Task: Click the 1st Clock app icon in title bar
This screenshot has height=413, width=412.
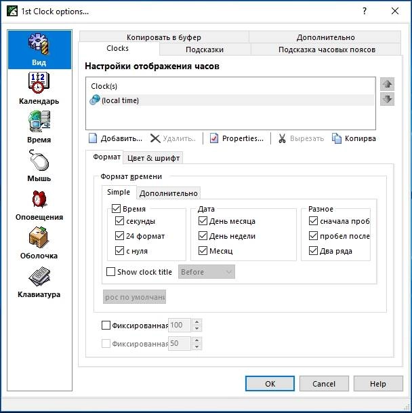Action: click(x=12, y=12)
